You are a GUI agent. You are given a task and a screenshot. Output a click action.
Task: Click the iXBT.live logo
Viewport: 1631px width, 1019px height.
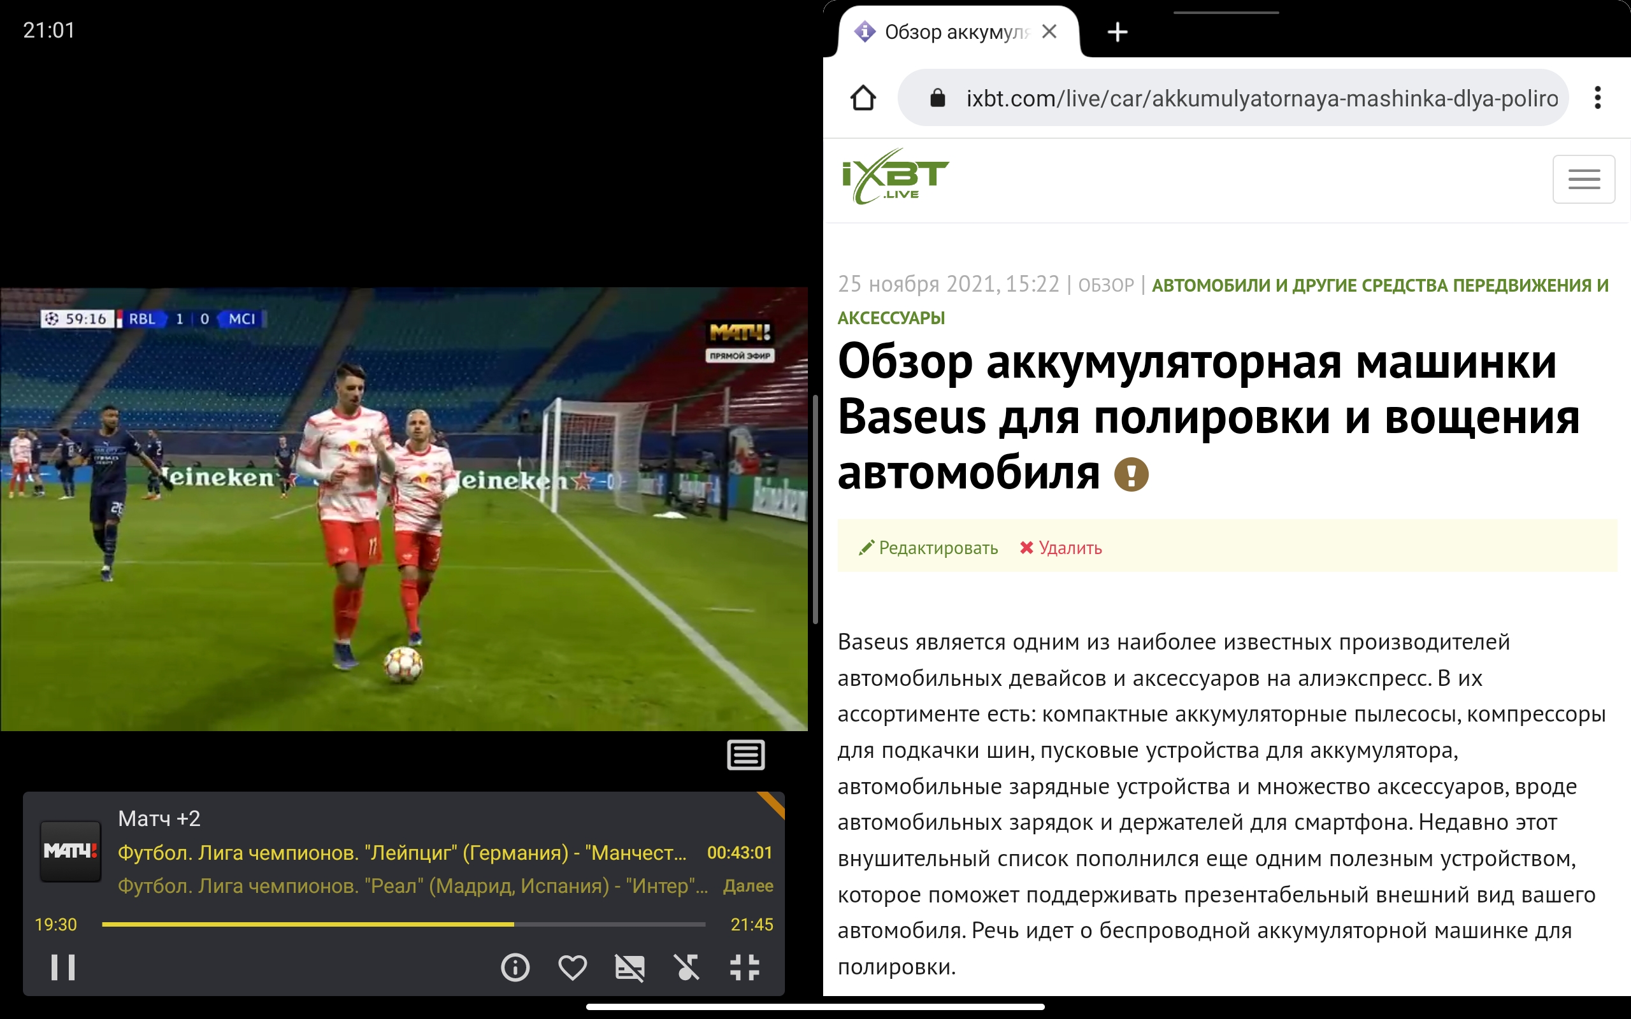[895, 176]
